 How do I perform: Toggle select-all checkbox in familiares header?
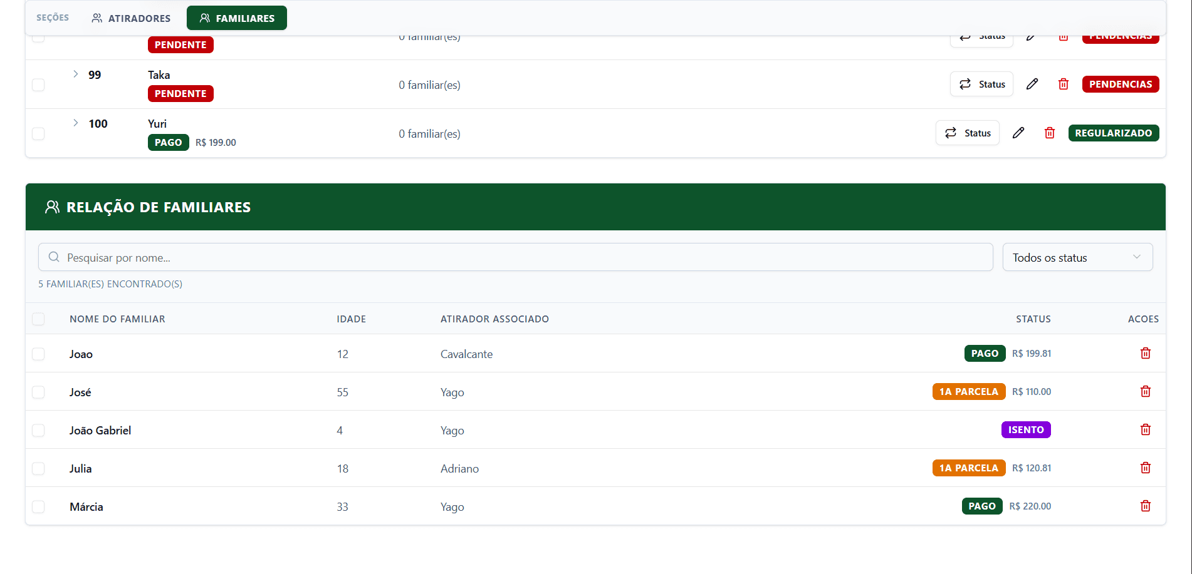click(x=38, y=319)
